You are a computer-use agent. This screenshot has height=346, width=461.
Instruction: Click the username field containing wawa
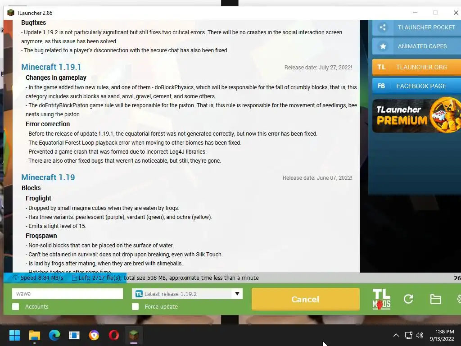(x=68, y=294)
